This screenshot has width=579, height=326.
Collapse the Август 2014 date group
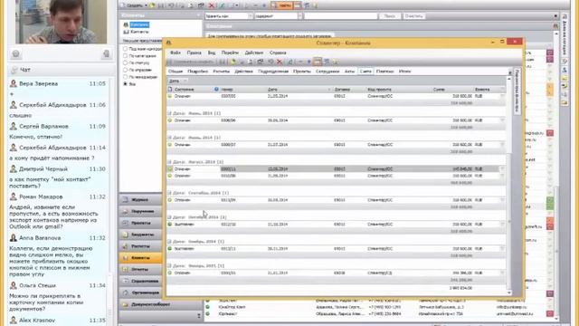(x=169, y=162)
